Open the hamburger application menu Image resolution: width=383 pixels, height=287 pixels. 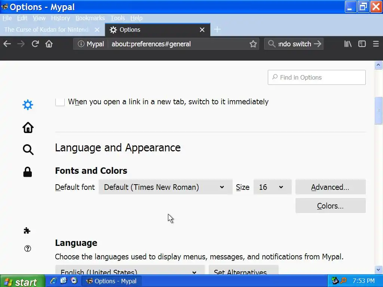376,44
